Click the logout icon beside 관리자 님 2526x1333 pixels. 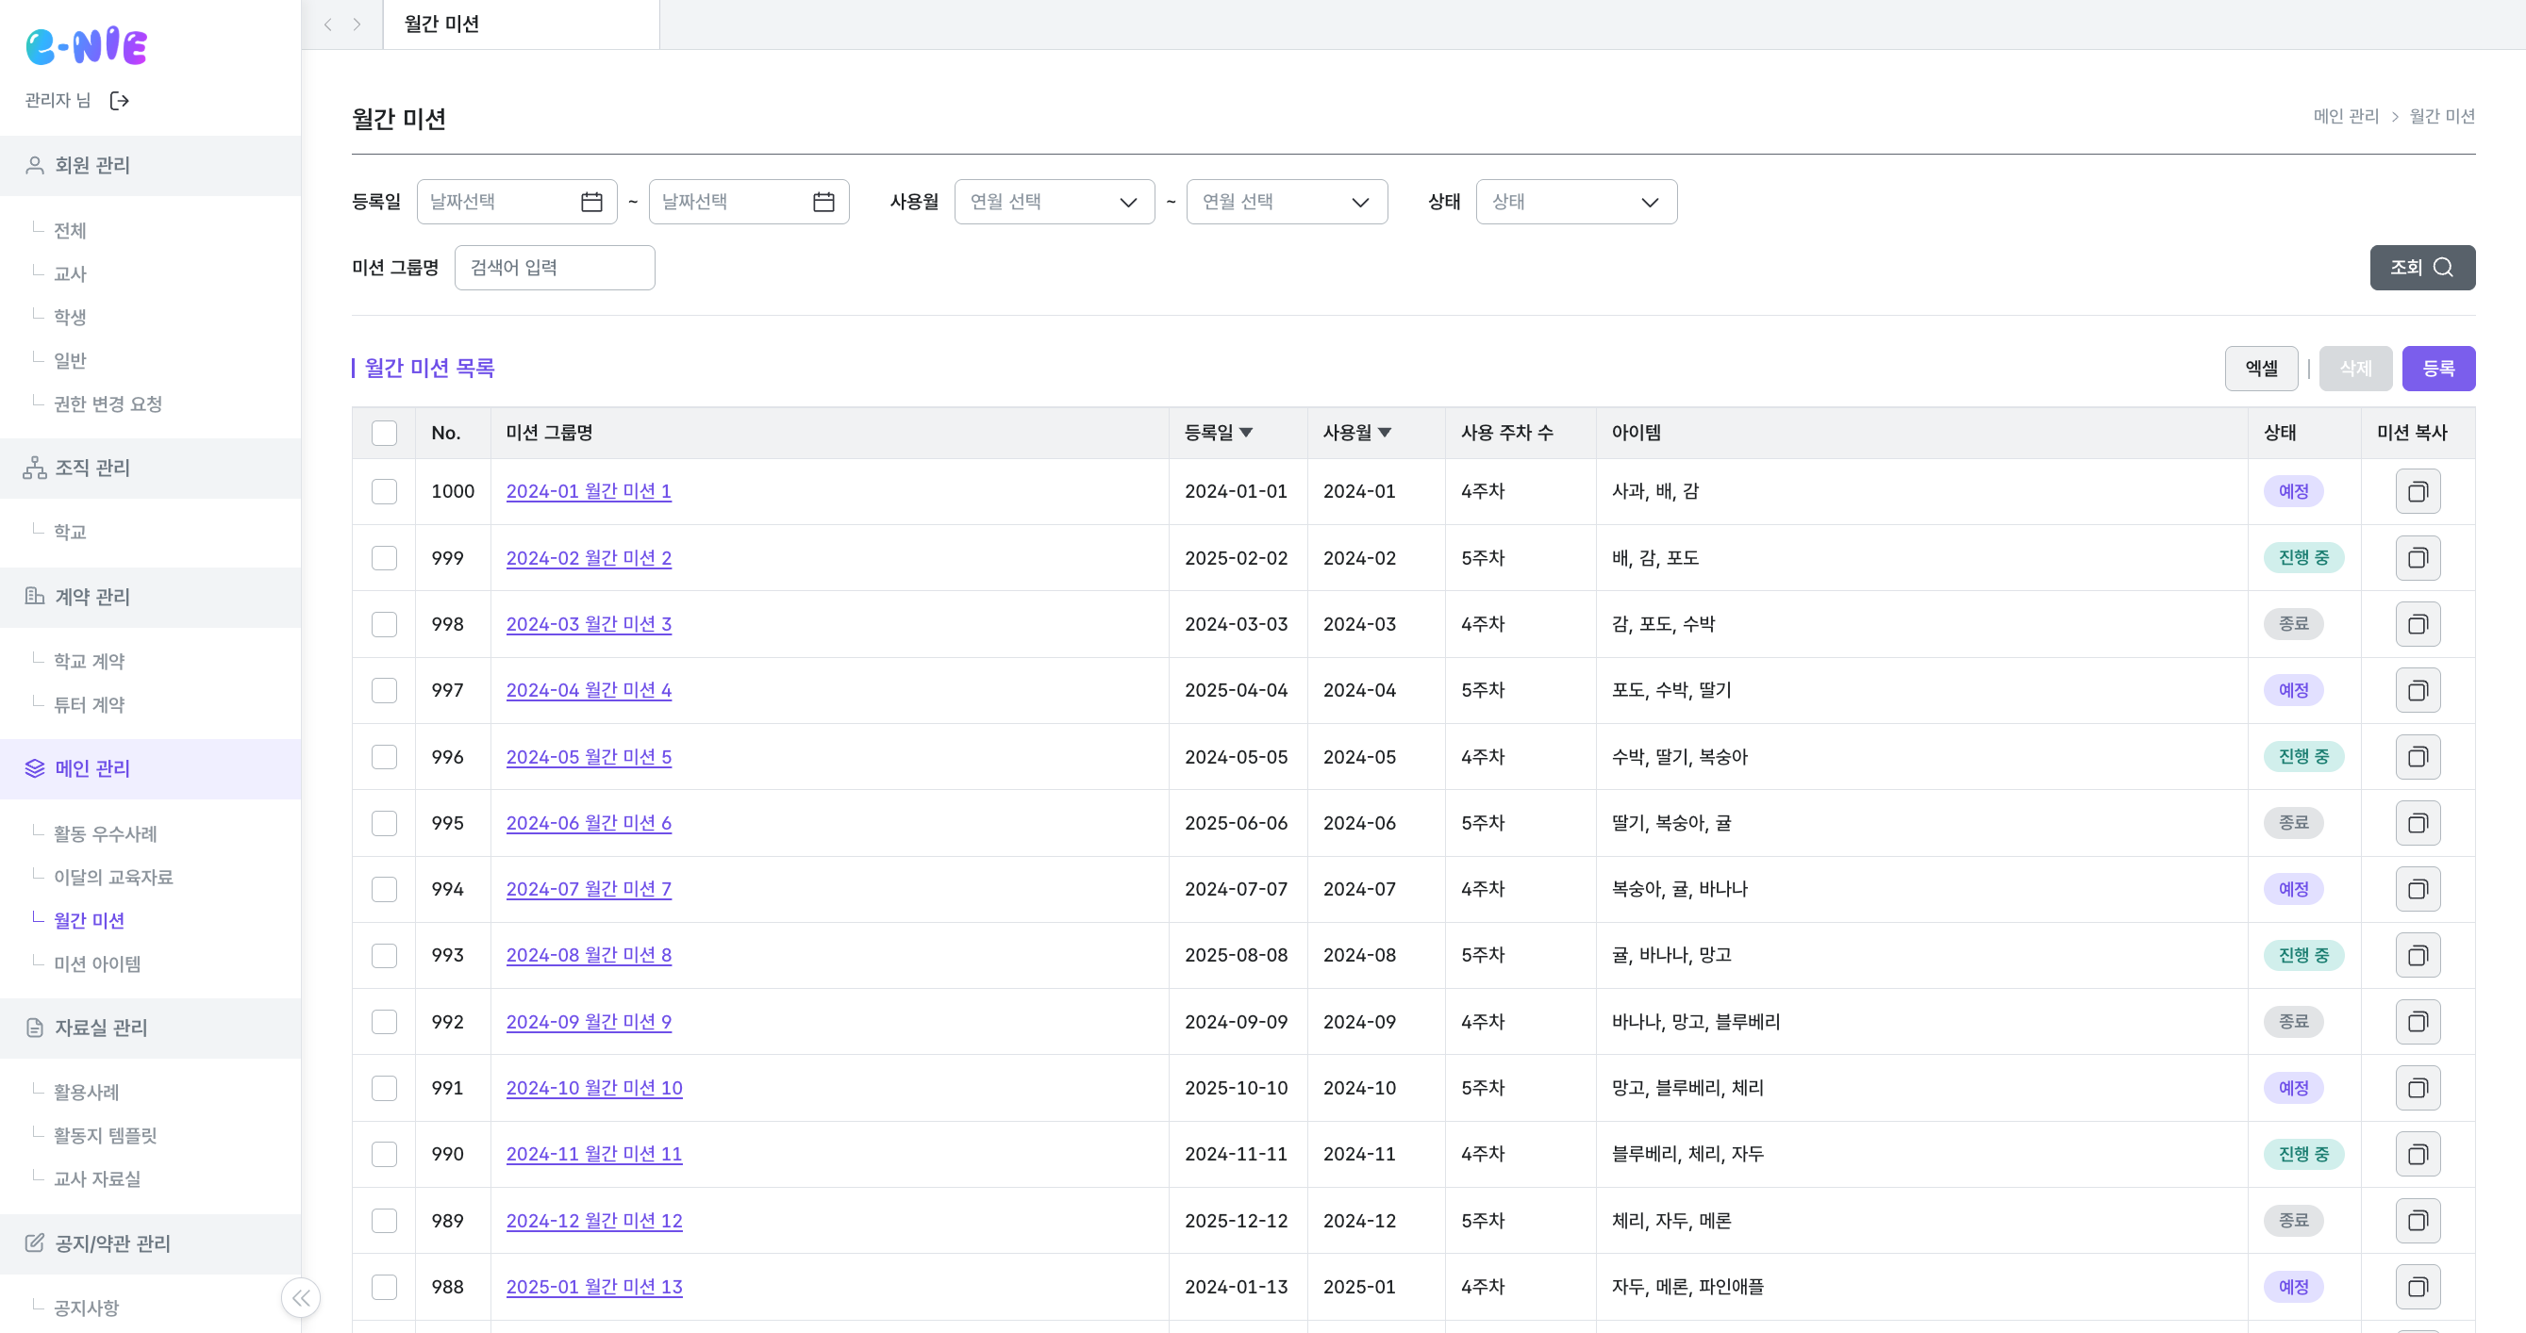pyautogui.click(x=120, y=101)
